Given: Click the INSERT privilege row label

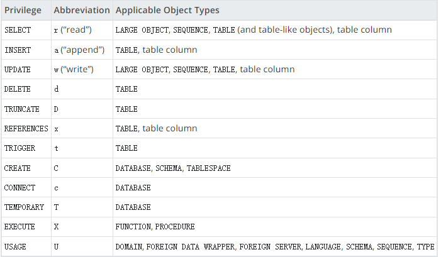Looking at the screenshot, I should click(x=17, y=50).
